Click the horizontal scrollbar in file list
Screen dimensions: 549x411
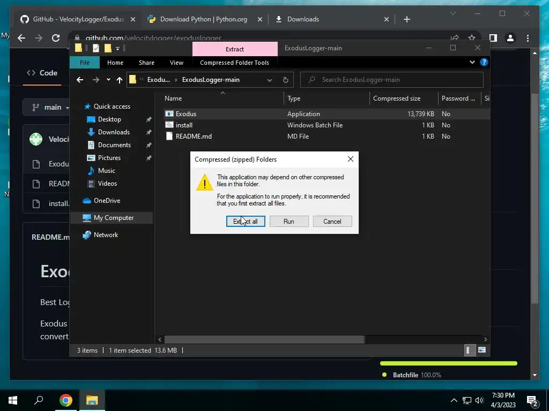[x=265, y=339]
